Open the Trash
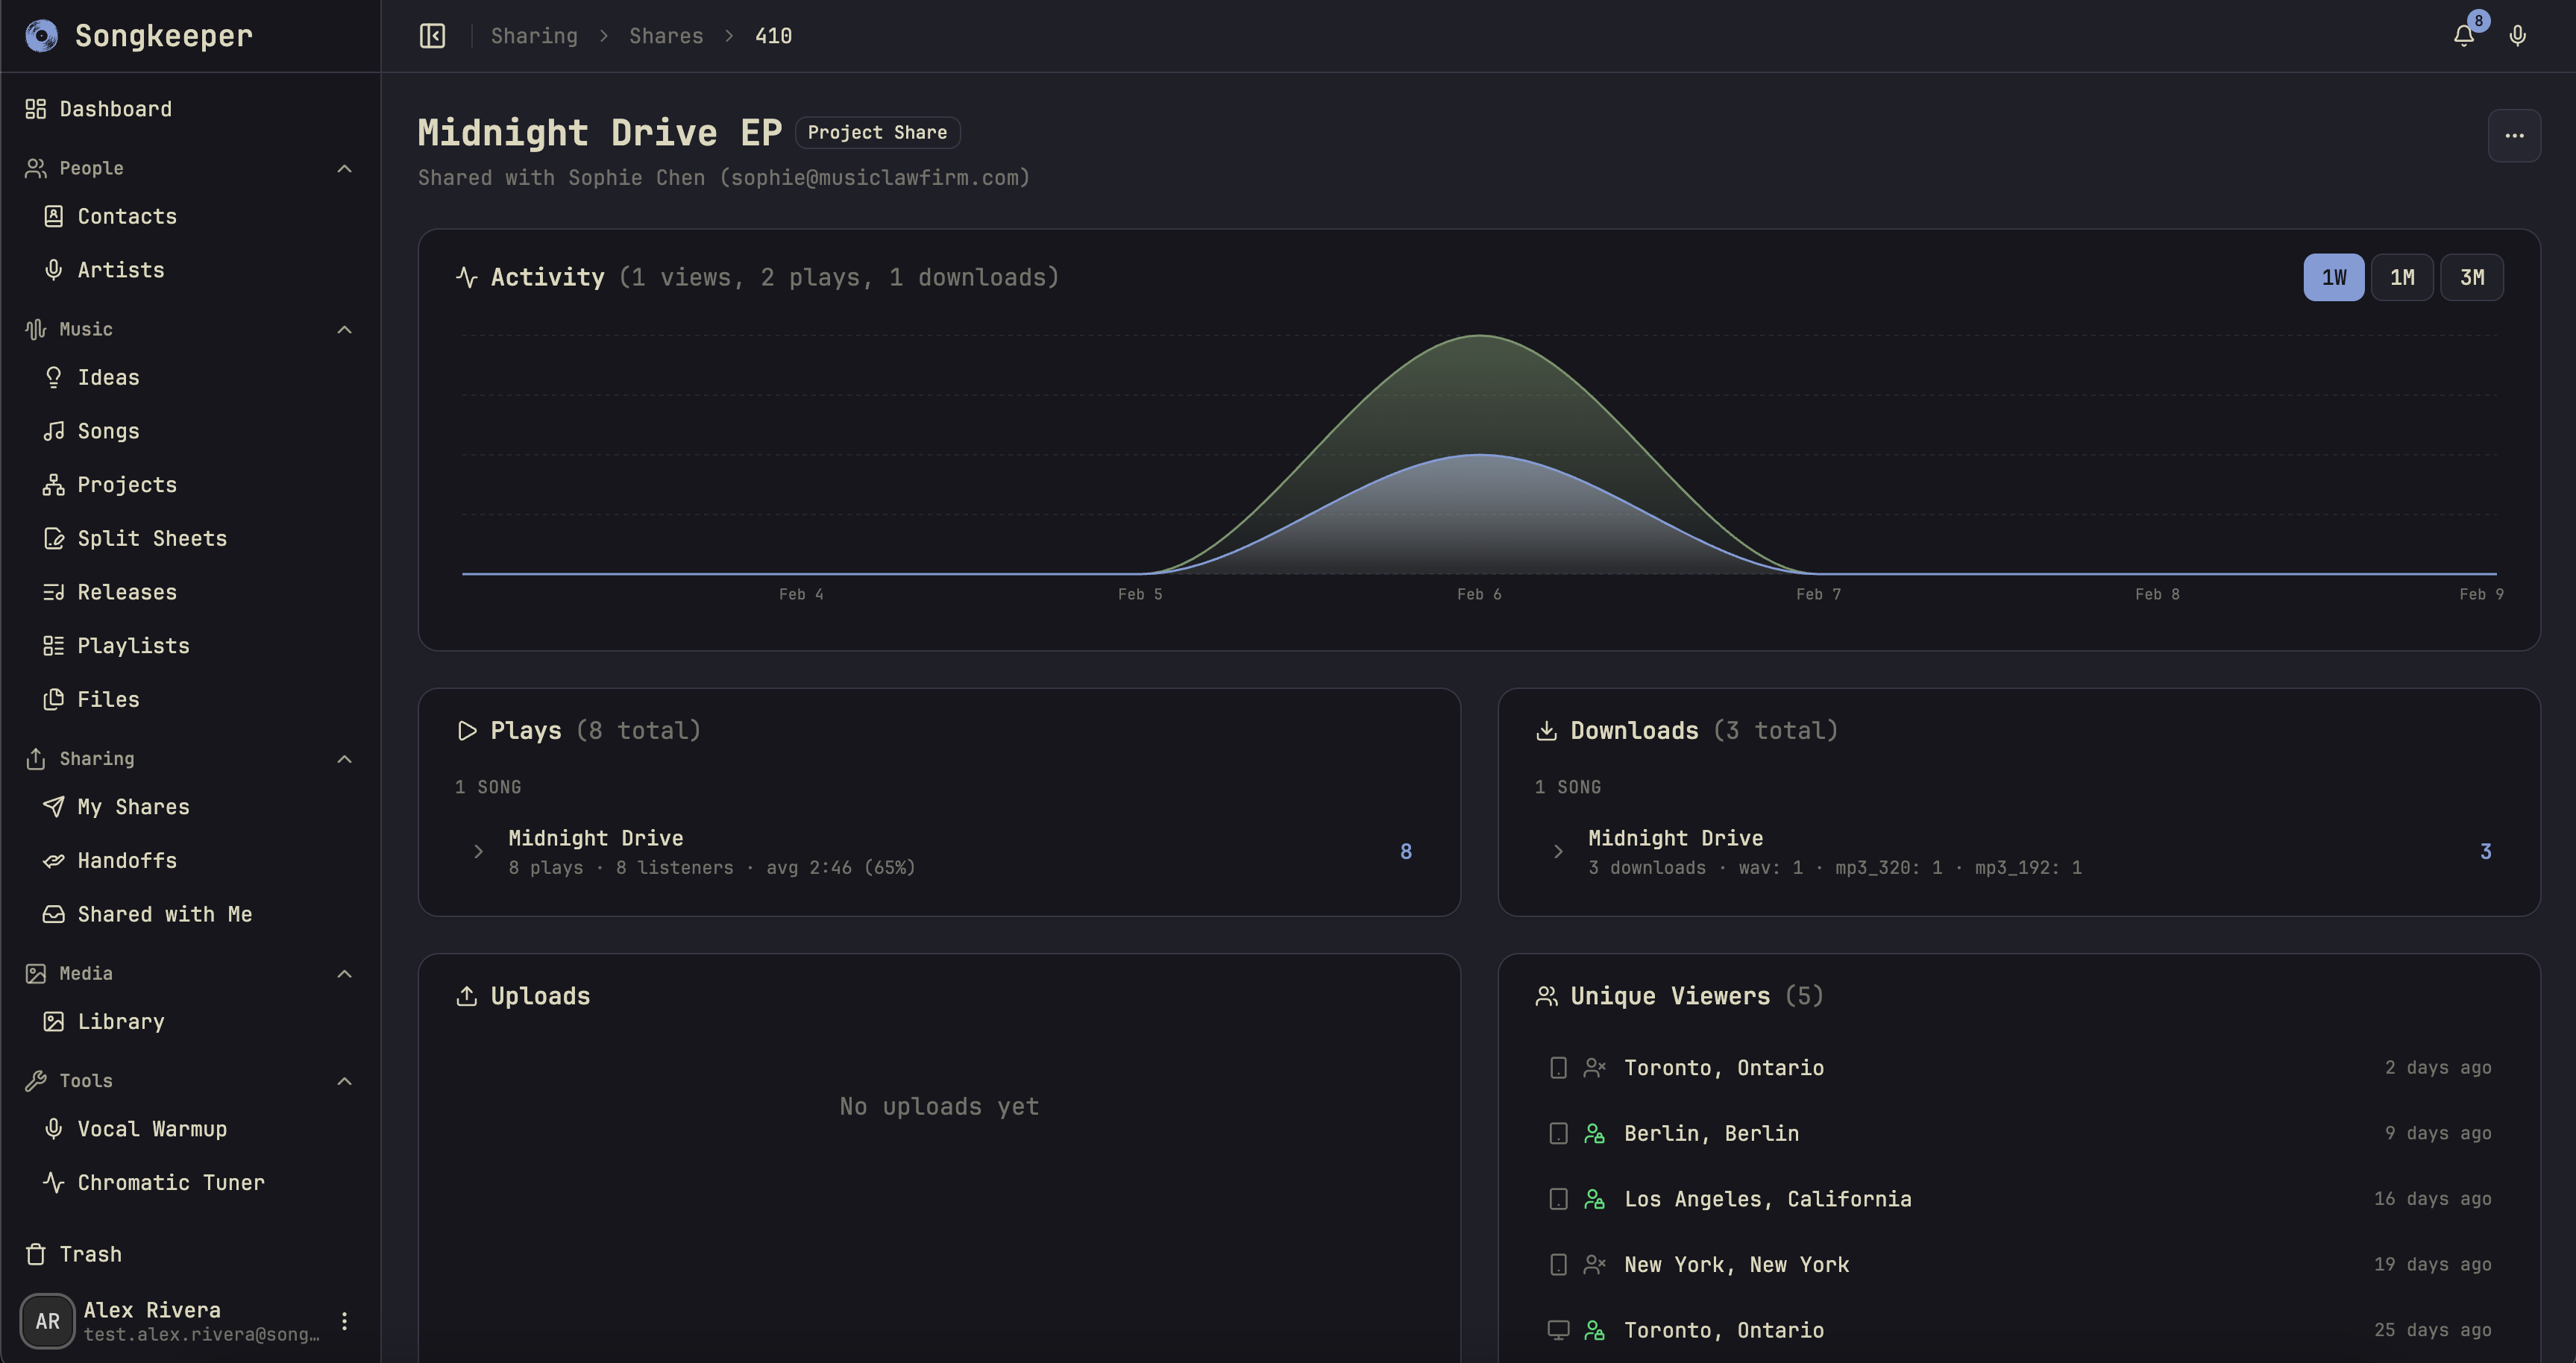The height and width of the screenshot is (1363, 2576). pyautogui.click(x=90, y=1253)
